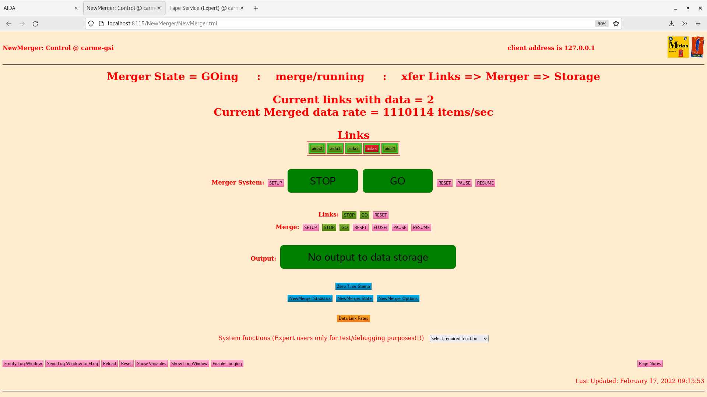
Task: Toggle the aida0 link indicator
Action: (x=317, y=149)
